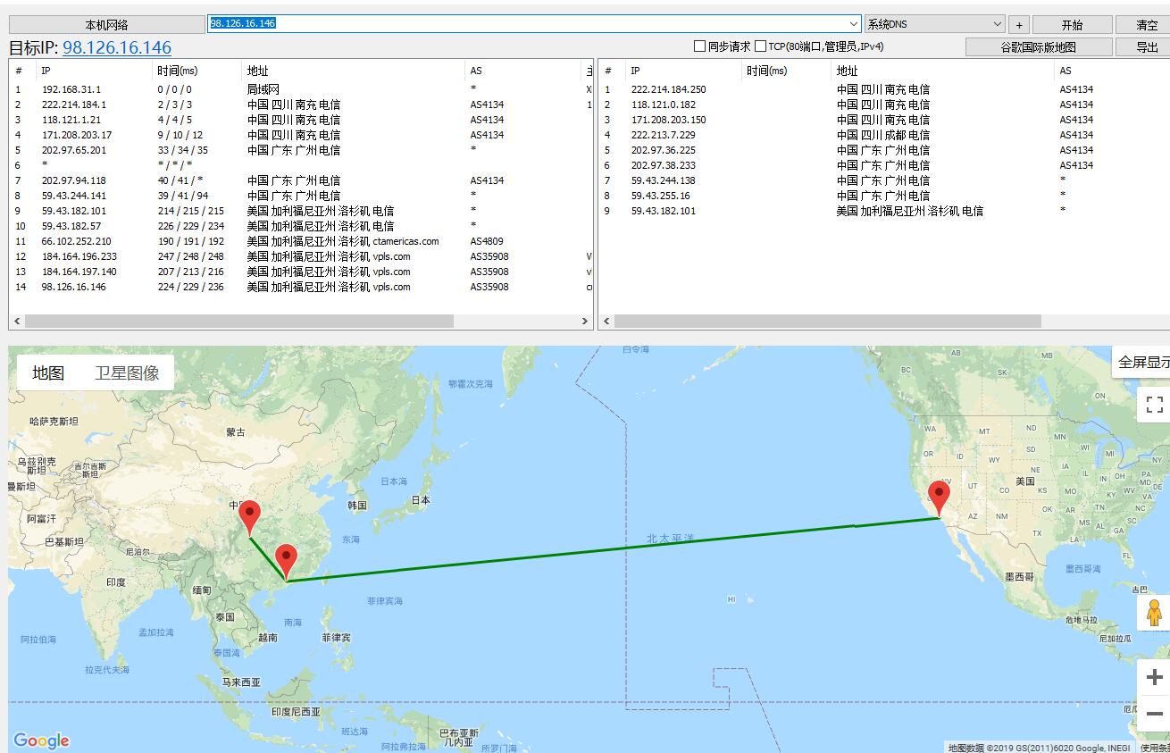1170x753 pixels.
Task: Enable the 同步请求 checkbox
Action: 700,46
